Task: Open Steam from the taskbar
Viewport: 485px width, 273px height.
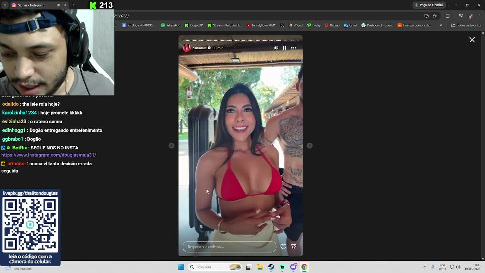Action: coord(271,267)
